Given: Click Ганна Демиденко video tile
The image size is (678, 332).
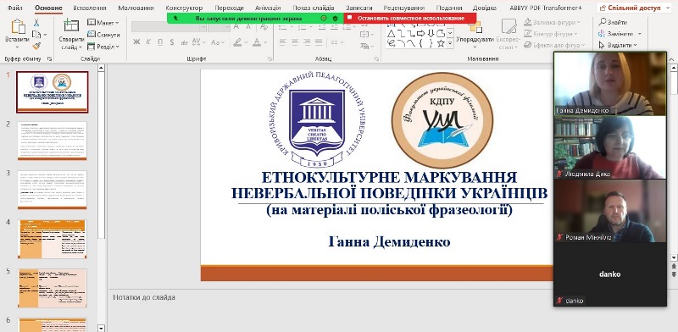Looking at the screenshot, I should [610, 84].
